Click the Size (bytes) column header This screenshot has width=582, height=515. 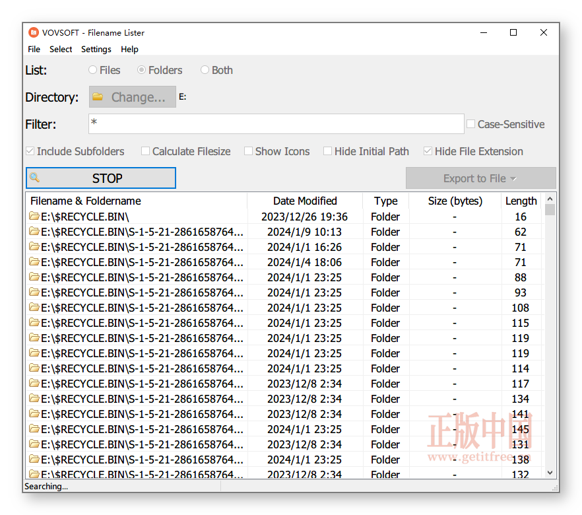455,201
